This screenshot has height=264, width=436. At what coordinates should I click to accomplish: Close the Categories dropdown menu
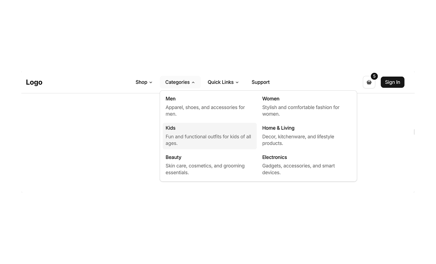pyautogui.click(x=178, y=82)
